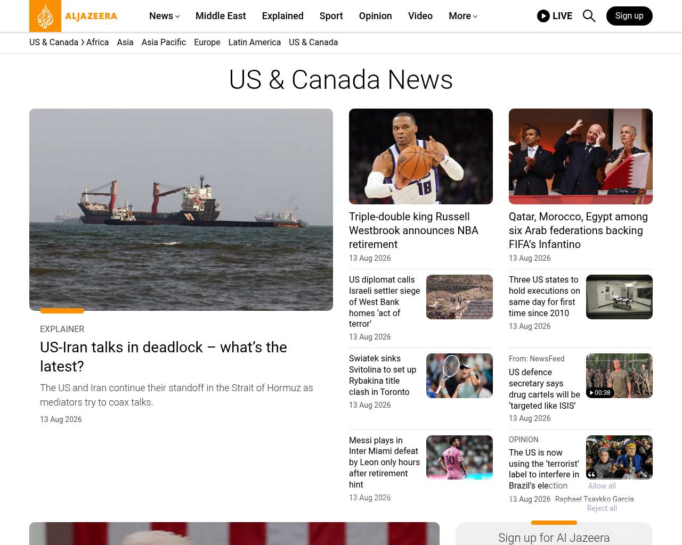Select the Africa region tab
Viewport: 682px width, 545px height.
tap(98, 43)
